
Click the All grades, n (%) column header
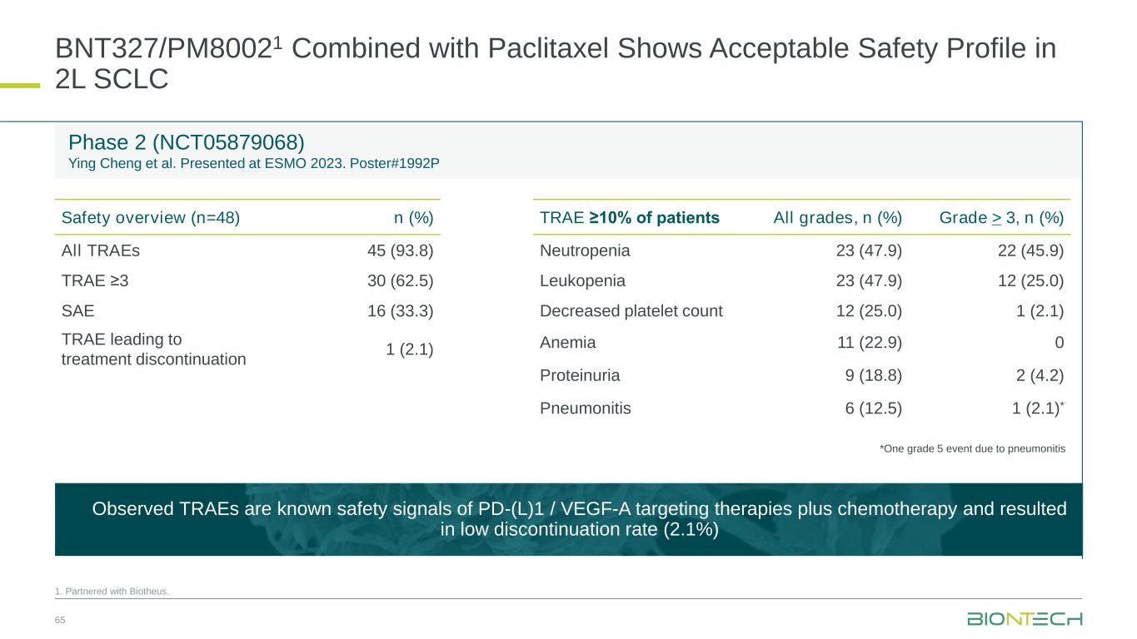[837, 218]
